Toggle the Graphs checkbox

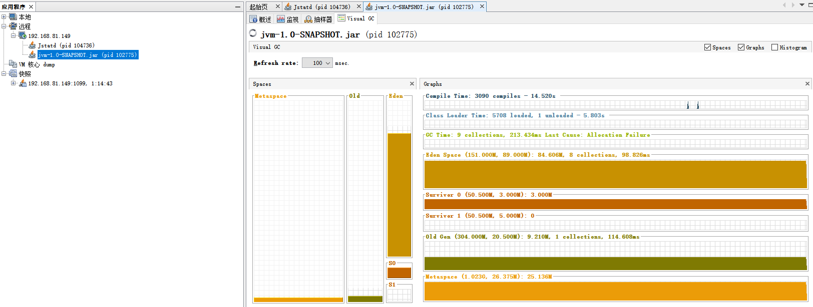(741, 47)
